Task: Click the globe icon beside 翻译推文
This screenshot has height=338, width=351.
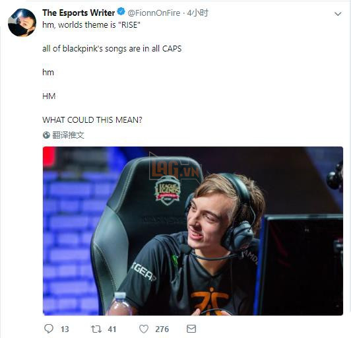Action: (x=46, y=135)
